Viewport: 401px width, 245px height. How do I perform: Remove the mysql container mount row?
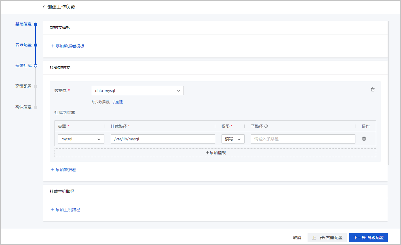364,139
